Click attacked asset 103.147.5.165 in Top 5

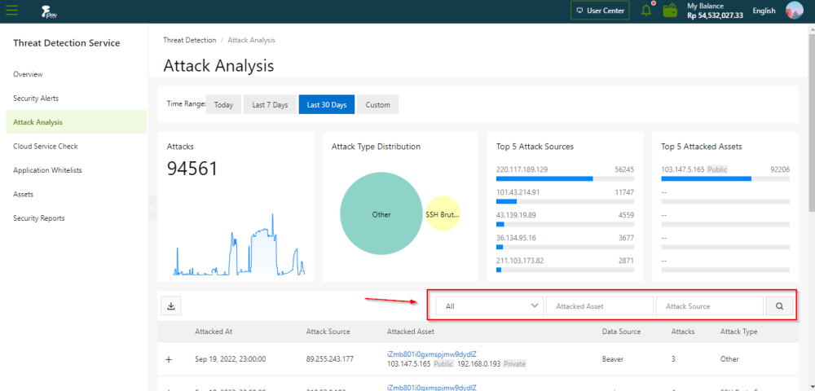683,169
